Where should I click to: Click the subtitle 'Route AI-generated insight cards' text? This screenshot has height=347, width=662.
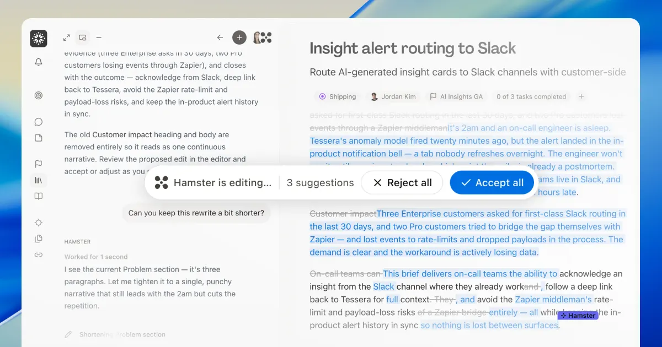tap(468, 72)
